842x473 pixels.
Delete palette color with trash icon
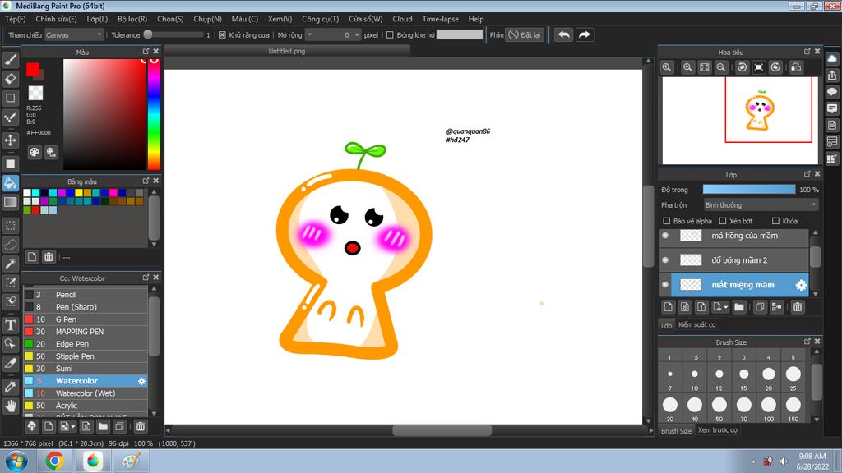[x=49, y=257]
